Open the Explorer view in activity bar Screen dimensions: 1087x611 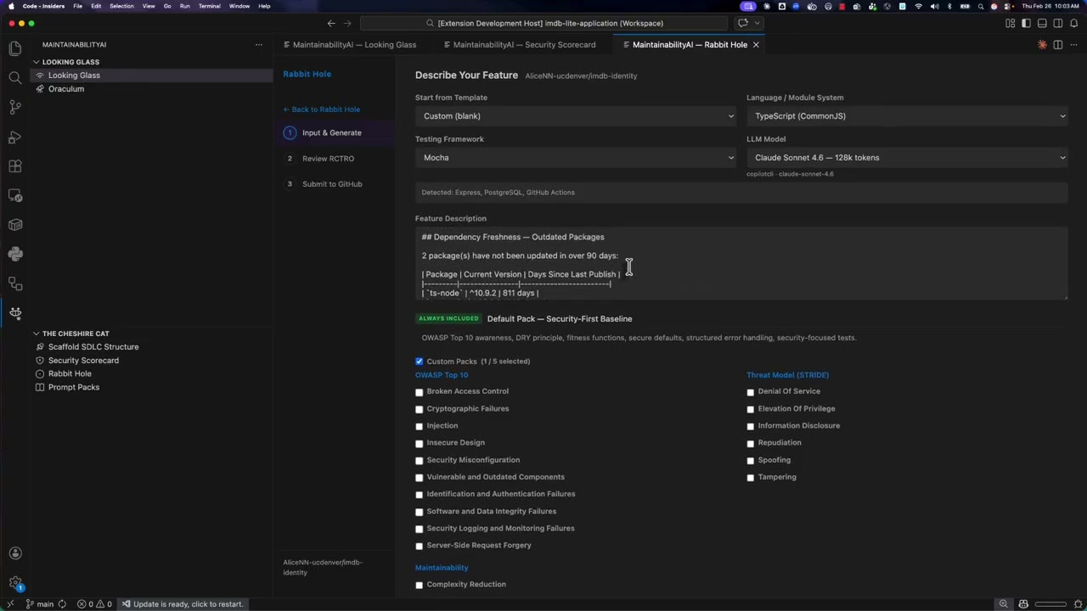(x=15, y=48)
